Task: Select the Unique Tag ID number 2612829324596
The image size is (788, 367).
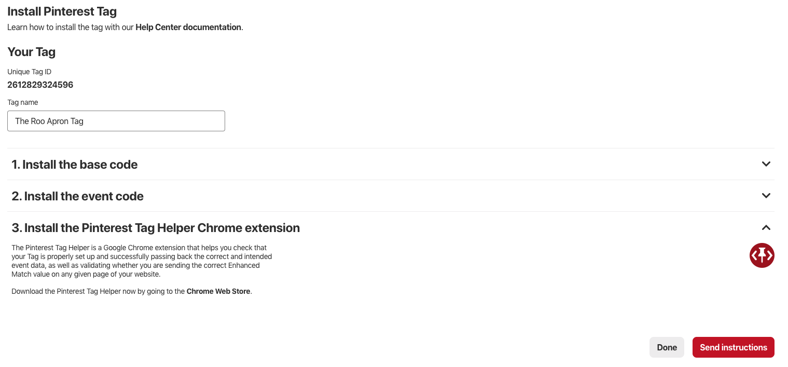Action: click(40, 85)
